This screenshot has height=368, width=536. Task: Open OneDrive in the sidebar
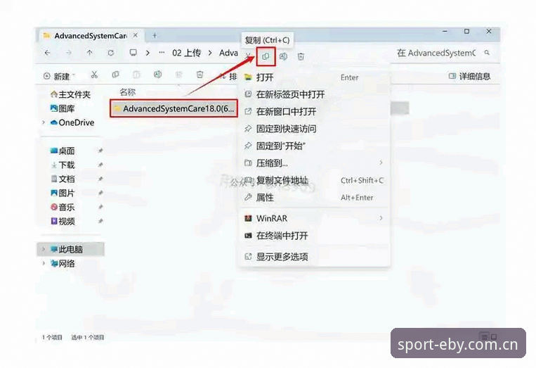tap(72, 122)
